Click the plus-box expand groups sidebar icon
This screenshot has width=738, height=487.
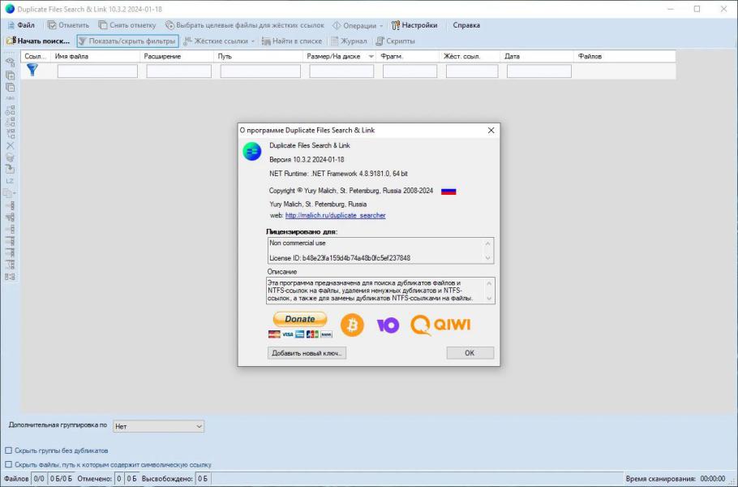point(10,75)
